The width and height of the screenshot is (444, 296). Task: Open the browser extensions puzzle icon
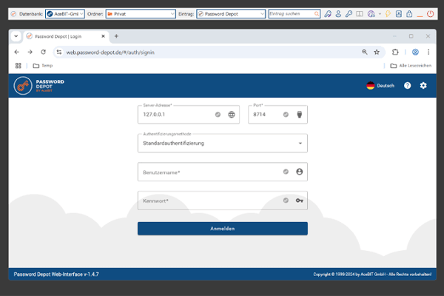pyautogui.click(x=395, y=52)
